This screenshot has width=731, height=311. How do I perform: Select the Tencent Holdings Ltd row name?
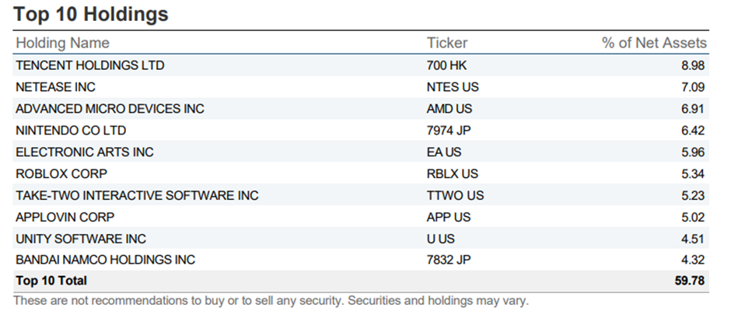[90, 65]
